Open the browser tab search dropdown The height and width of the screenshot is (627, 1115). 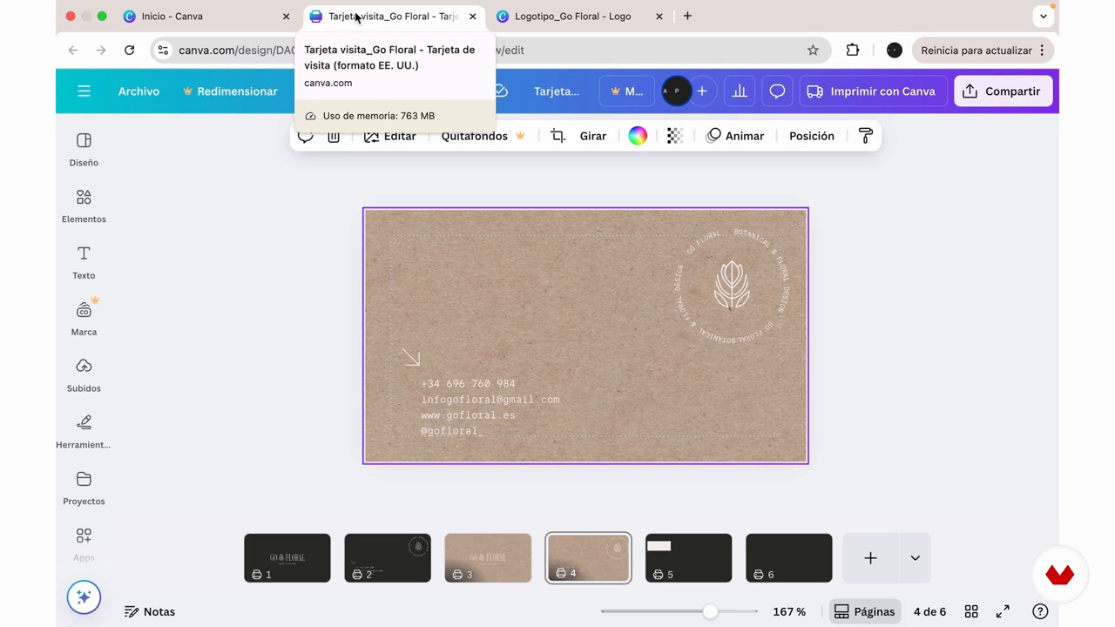click(1043, 17)
